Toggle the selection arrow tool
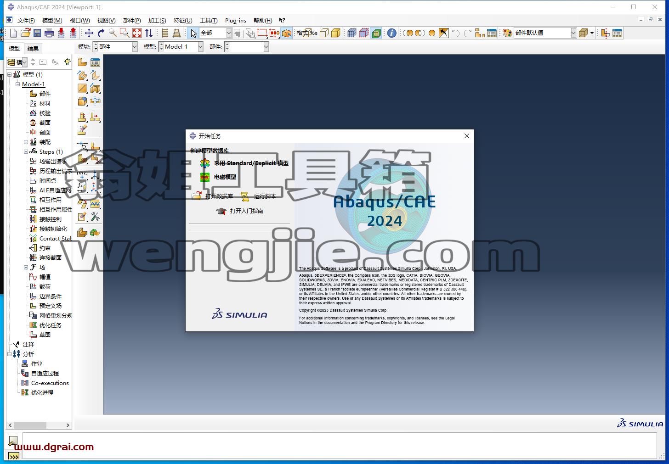669x464 pixels. point(193,33)
